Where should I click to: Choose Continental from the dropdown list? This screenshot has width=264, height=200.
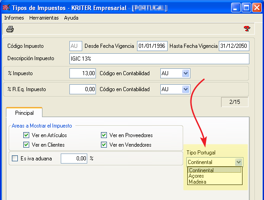point(215,170)
